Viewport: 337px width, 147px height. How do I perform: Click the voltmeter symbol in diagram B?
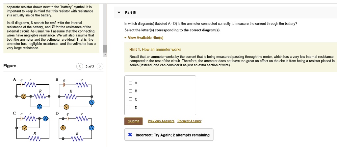[x=66, y=107]
